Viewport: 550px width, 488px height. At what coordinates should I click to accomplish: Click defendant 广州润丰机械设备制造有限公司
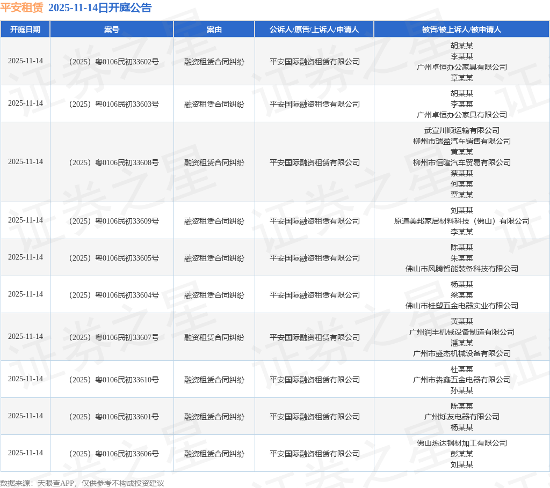(461, 332)
